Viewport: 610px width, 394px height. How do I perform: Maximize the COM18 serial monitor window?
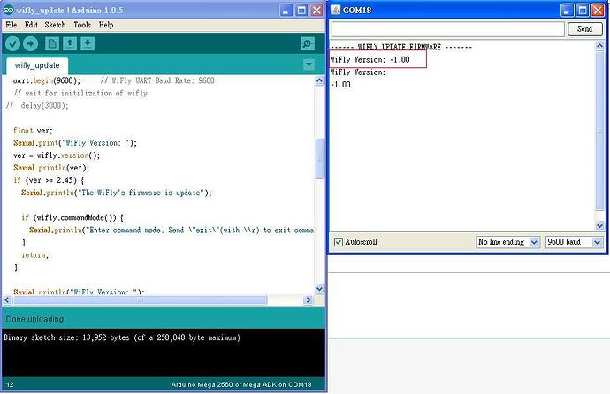(x=583, y=11)
